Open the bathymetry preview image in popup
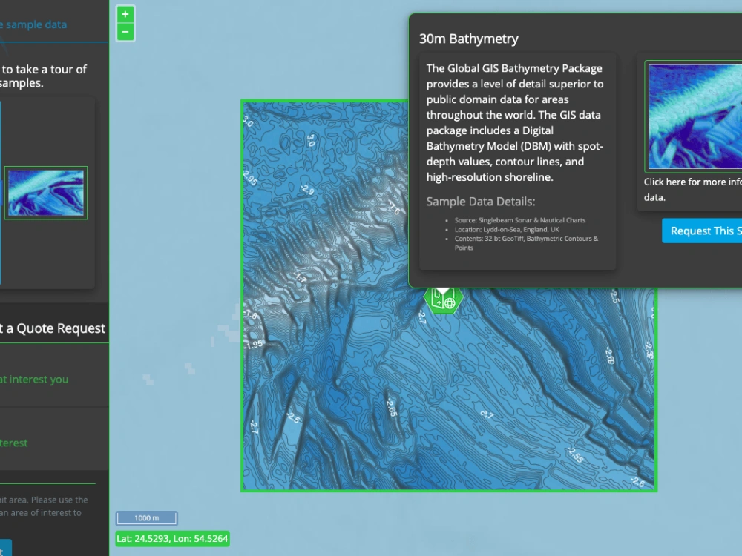742x556 pixels. click(694, 116)
